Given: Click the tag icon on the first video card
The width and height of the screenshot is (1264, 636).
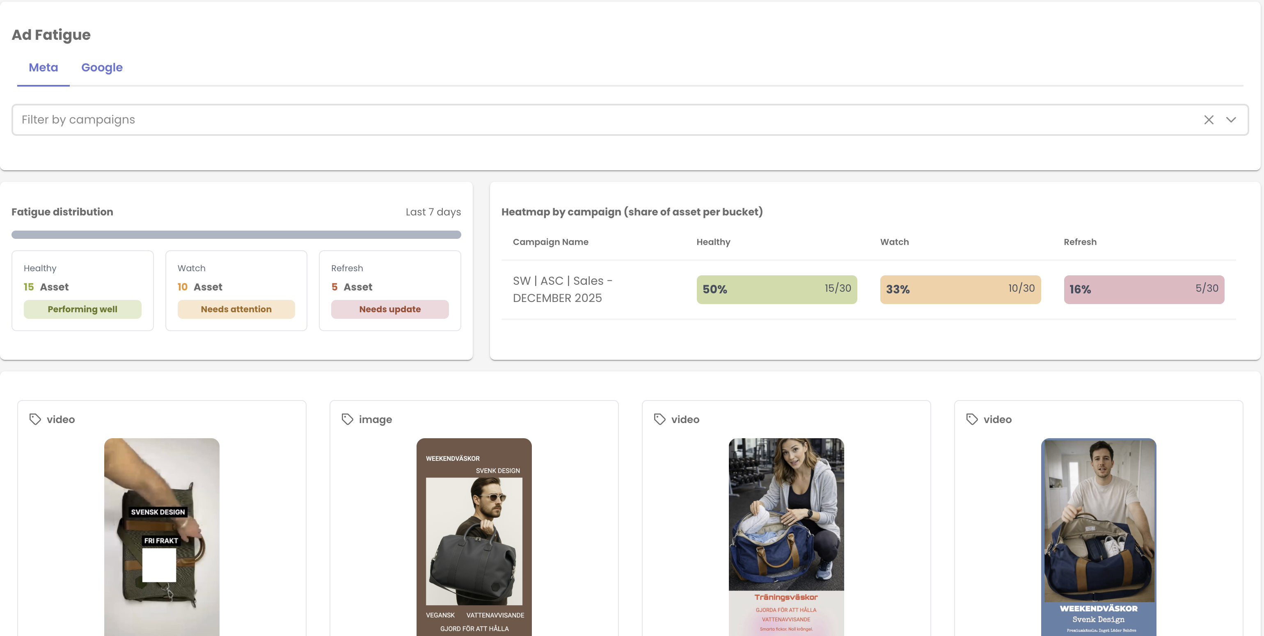Looking at the screenshot, I should click(x=35, y=420).
